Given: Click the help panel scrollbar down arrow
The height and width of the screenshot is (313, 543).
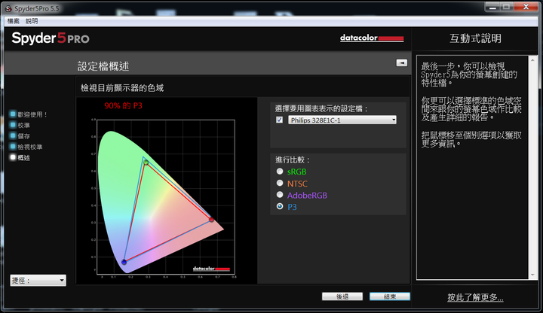Looking at the screenshot, I should pyautogui.click(x=532, y=275).
